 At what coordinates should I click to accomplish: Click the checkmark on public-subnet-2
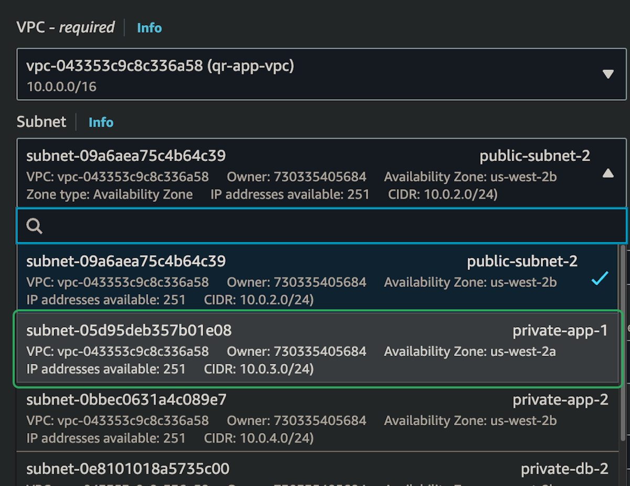pyautogui.click(x=600, y=278)
